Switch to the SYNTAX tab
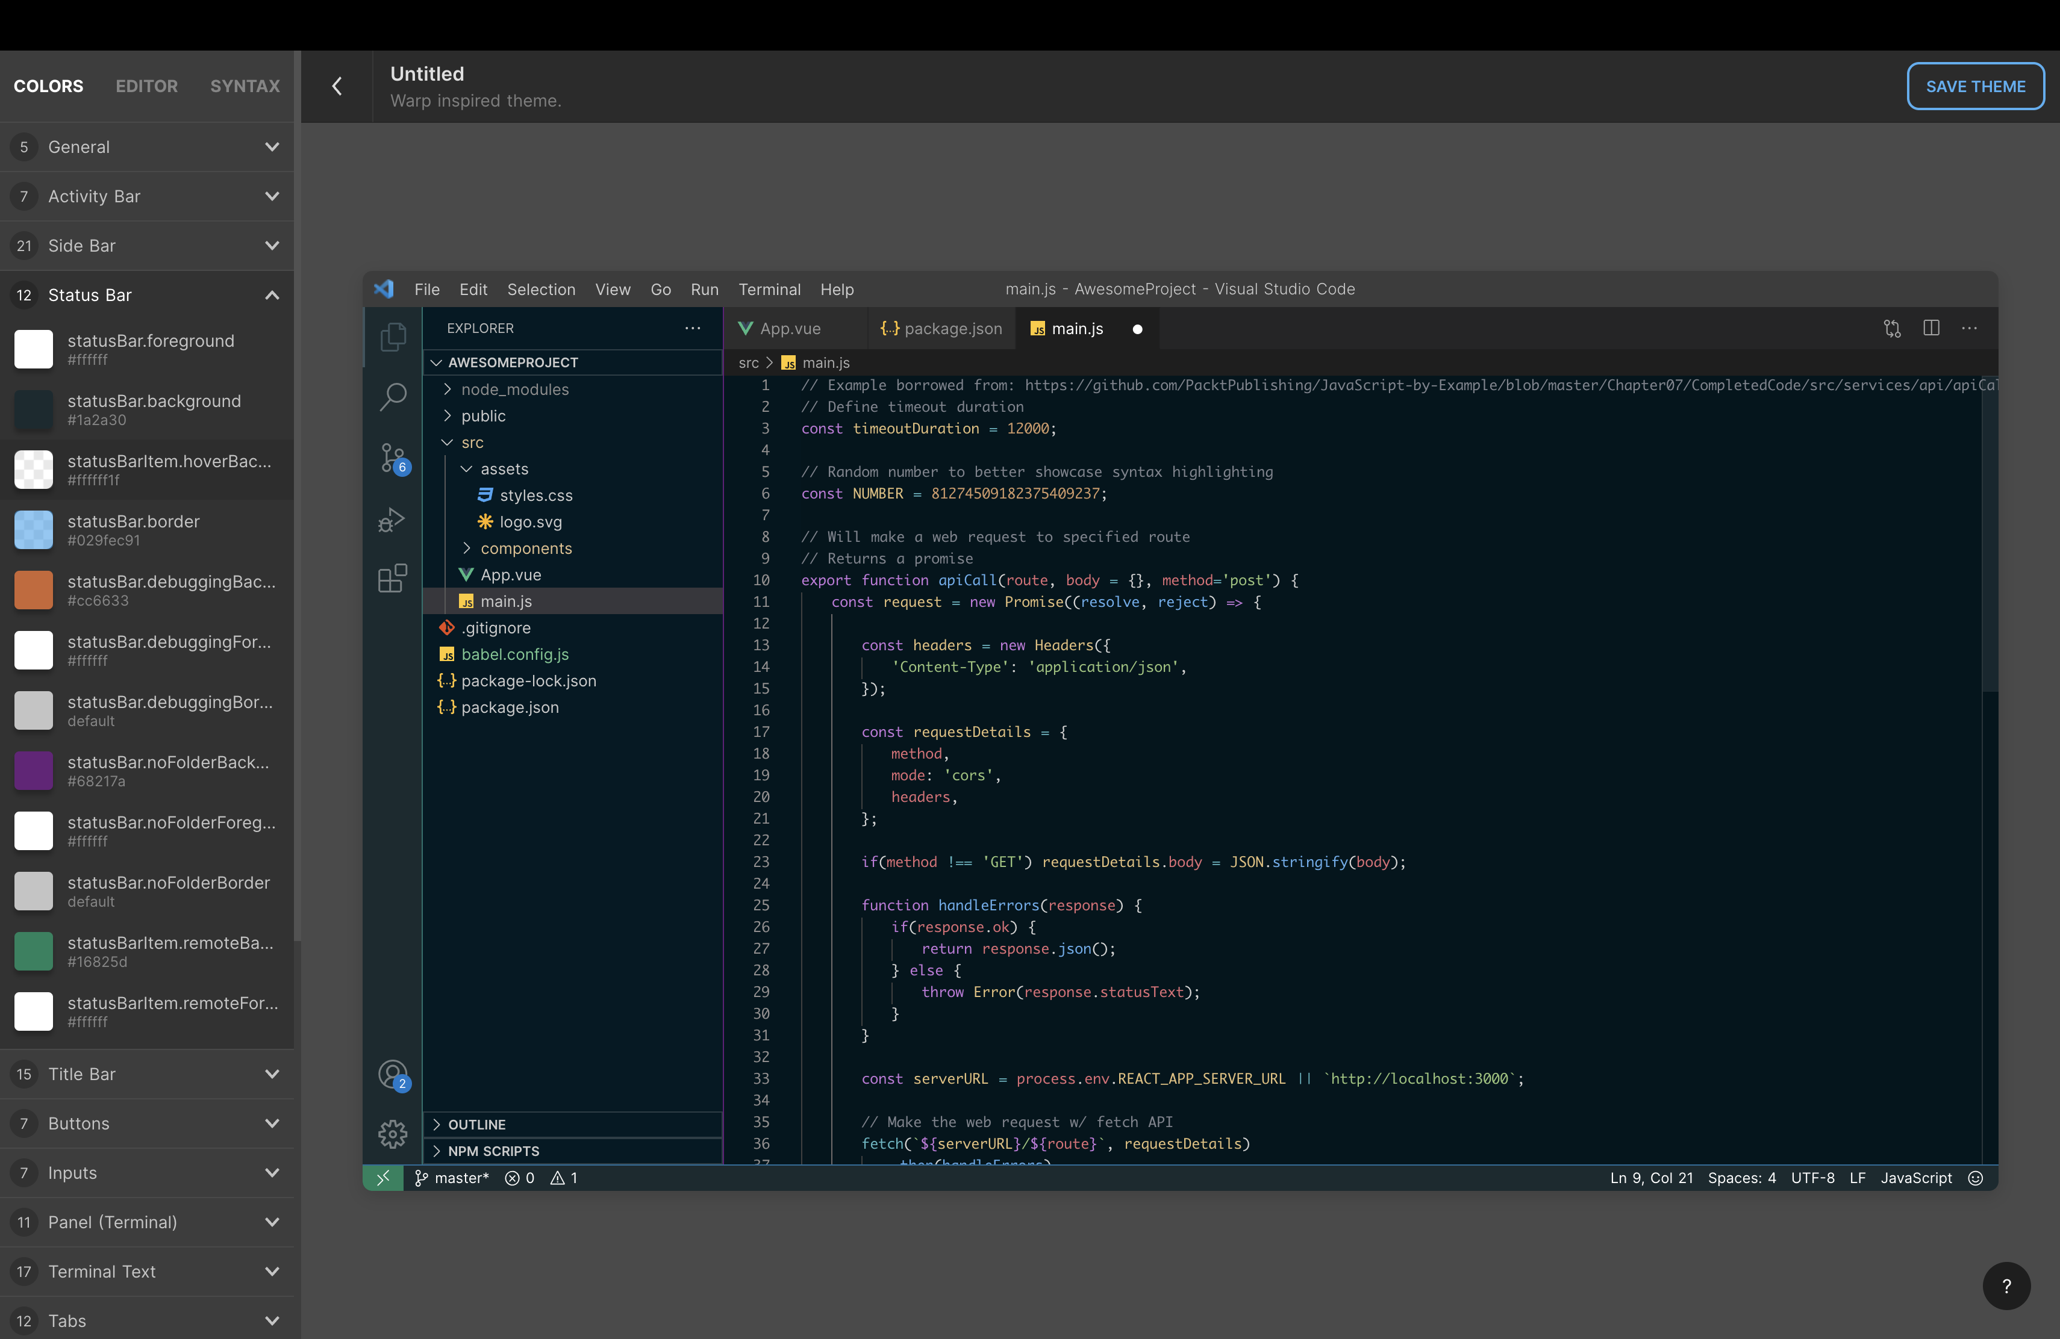Image resolution: width=2060 pixels, height=1339 pixels. pyautogui.click(x=245, y=85)
